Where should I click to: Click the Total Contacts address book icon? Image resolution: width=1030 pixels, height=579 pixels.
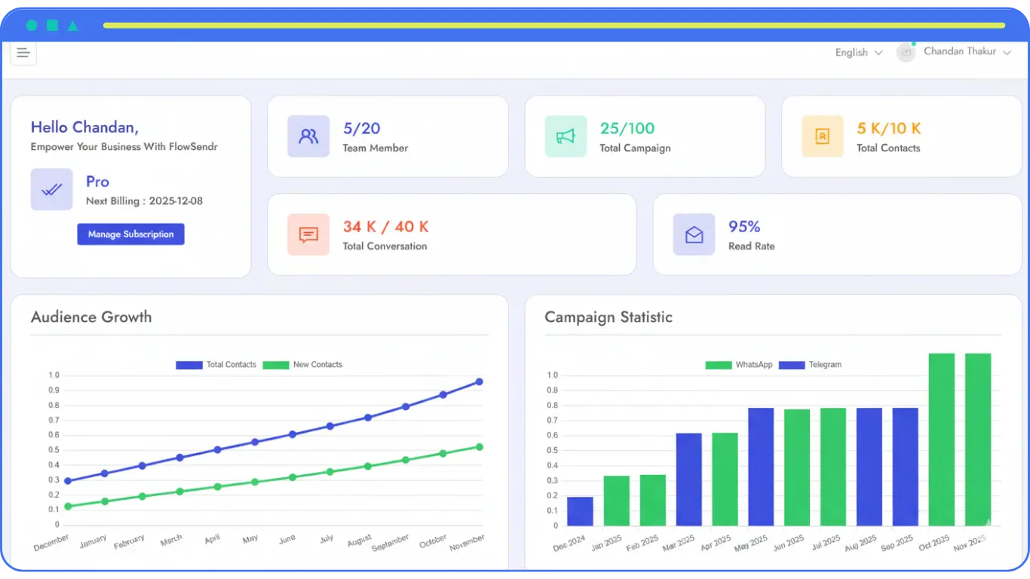point(822,136)
